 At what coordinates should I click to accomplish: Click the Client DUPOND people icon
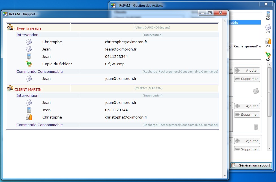pyautogui.click(x=10, y=27)
